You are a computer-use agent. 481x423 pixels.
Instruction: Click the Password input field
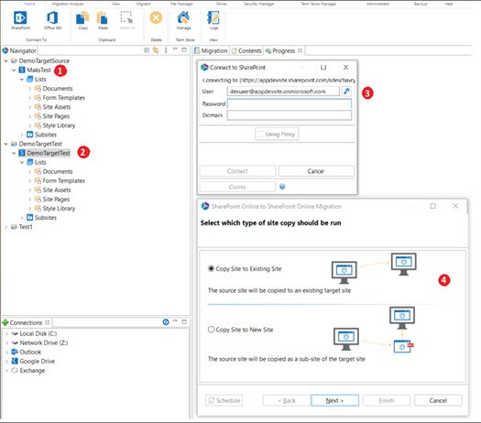[290, 103]
